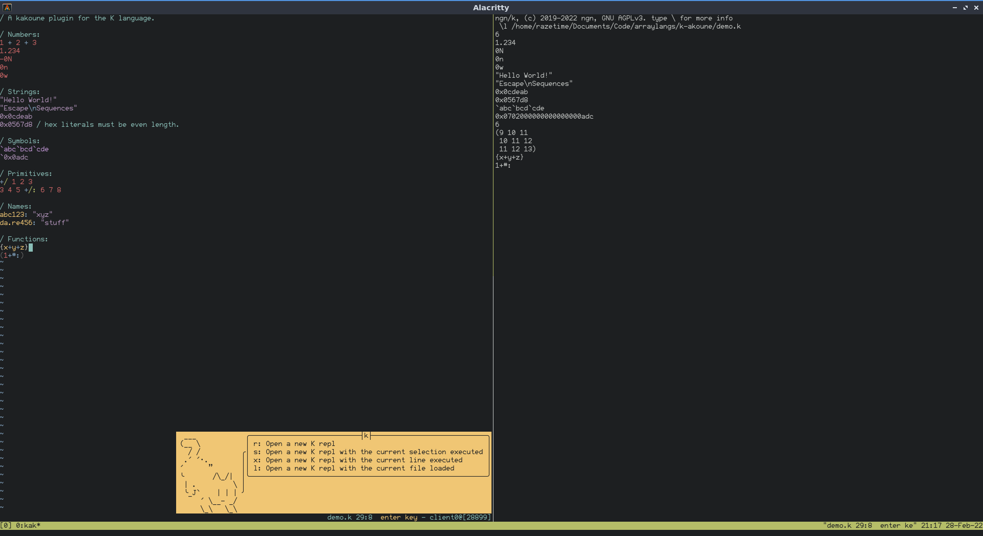Maximize the Alacritty window
The width and height of the screenshot is (983, 536).
point(966,8)
